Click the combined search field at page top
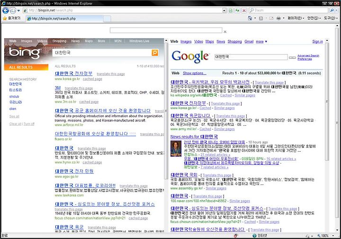The height and width of the screenshot is (239, 341). (x=166, y=30)
